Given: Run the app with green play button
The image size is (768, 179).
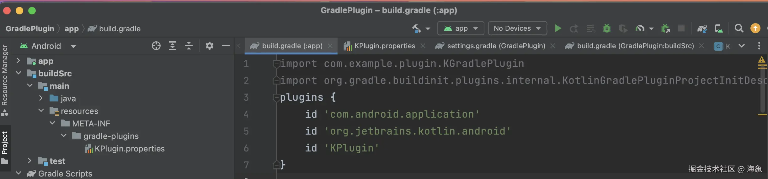Looking at the screenshot, I should [557, 28].
